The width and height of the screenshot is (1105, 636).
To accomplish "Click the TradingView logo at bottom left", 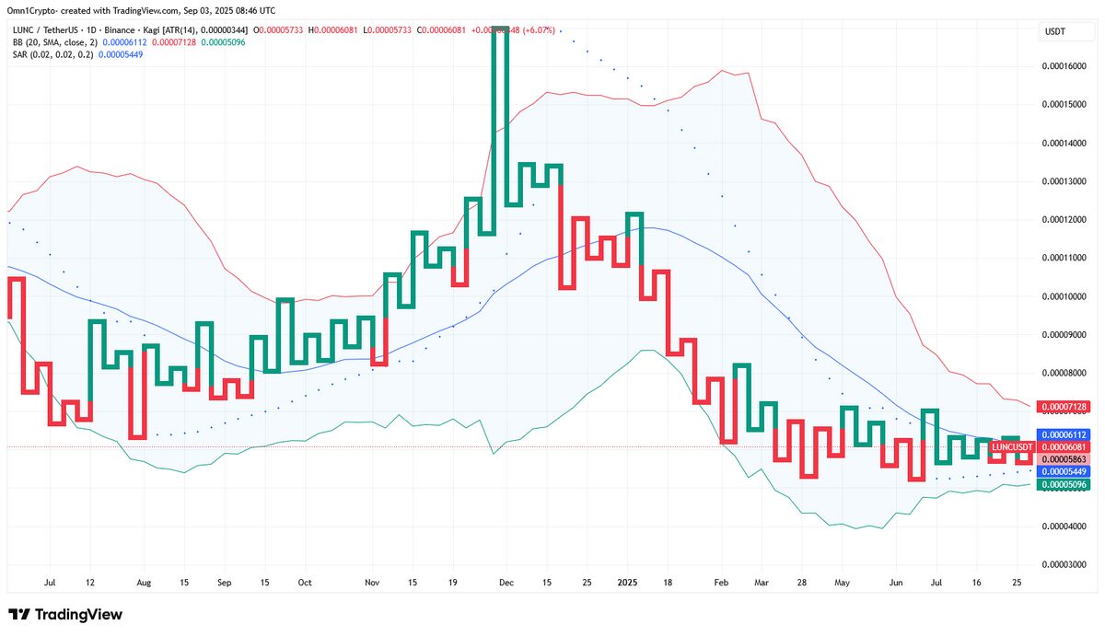I will 64,615.
